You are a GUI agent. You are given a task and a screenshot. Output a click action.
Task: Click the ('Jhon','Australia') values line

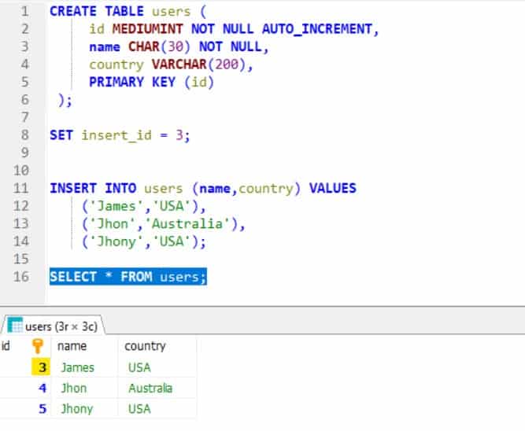click(164, 224)
